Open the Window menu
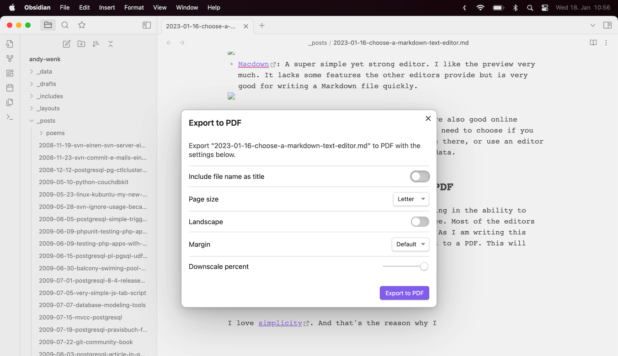 (x=187, y=7)
